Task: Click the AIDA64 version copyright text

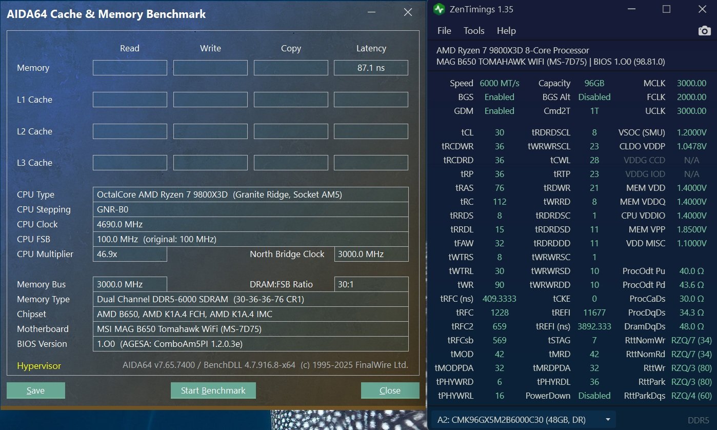Action: tap(265, 365)
